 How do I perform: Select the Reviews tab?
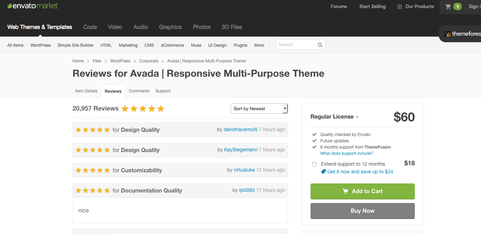coord(113,91)
